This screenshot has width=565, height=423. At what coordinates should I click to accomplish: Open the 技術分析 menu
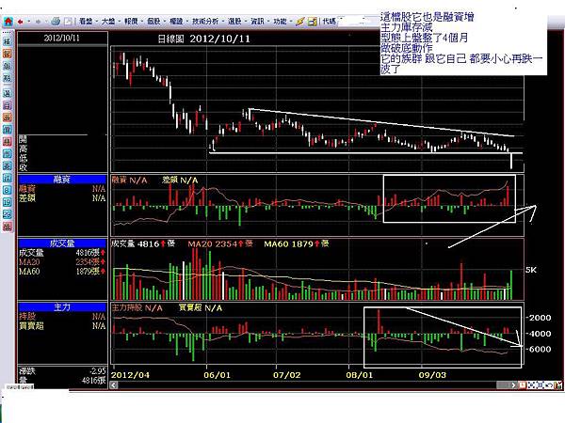coord(205,22)
